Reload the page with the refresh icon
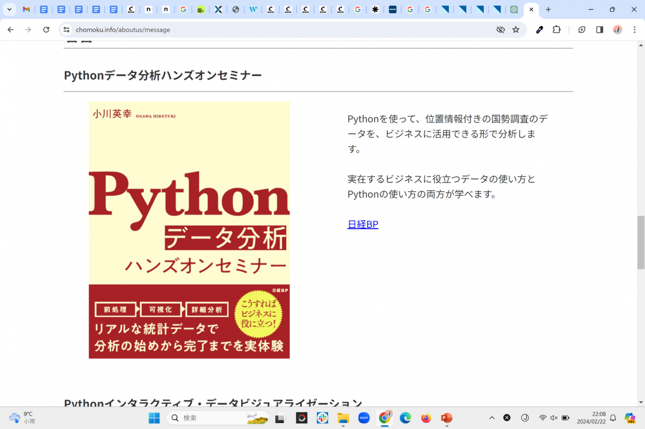Image resolution: width=645 pixels, height=429 pixels. point(46,29)
